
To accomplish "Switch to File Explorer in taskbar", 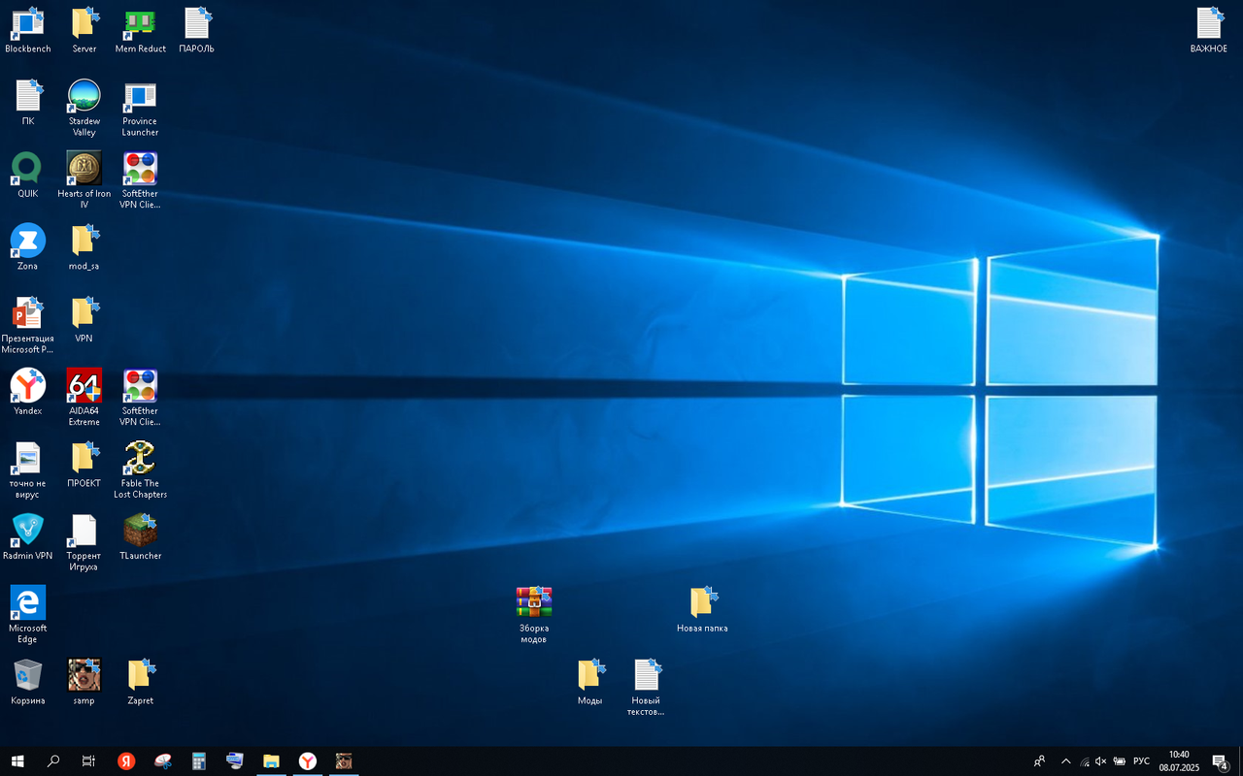I will [271, 761].
